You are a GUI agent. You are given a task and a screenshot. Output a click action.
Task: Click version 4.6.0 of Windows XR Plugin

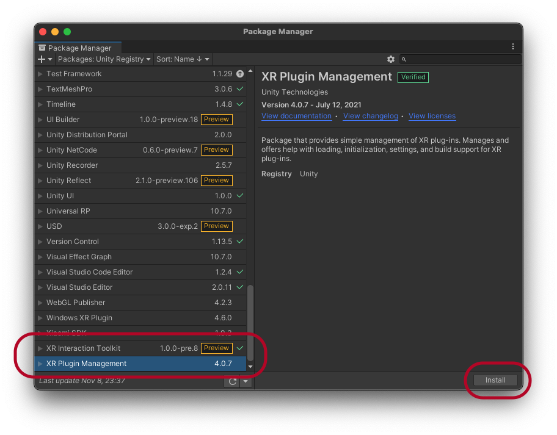coord(223,318)
